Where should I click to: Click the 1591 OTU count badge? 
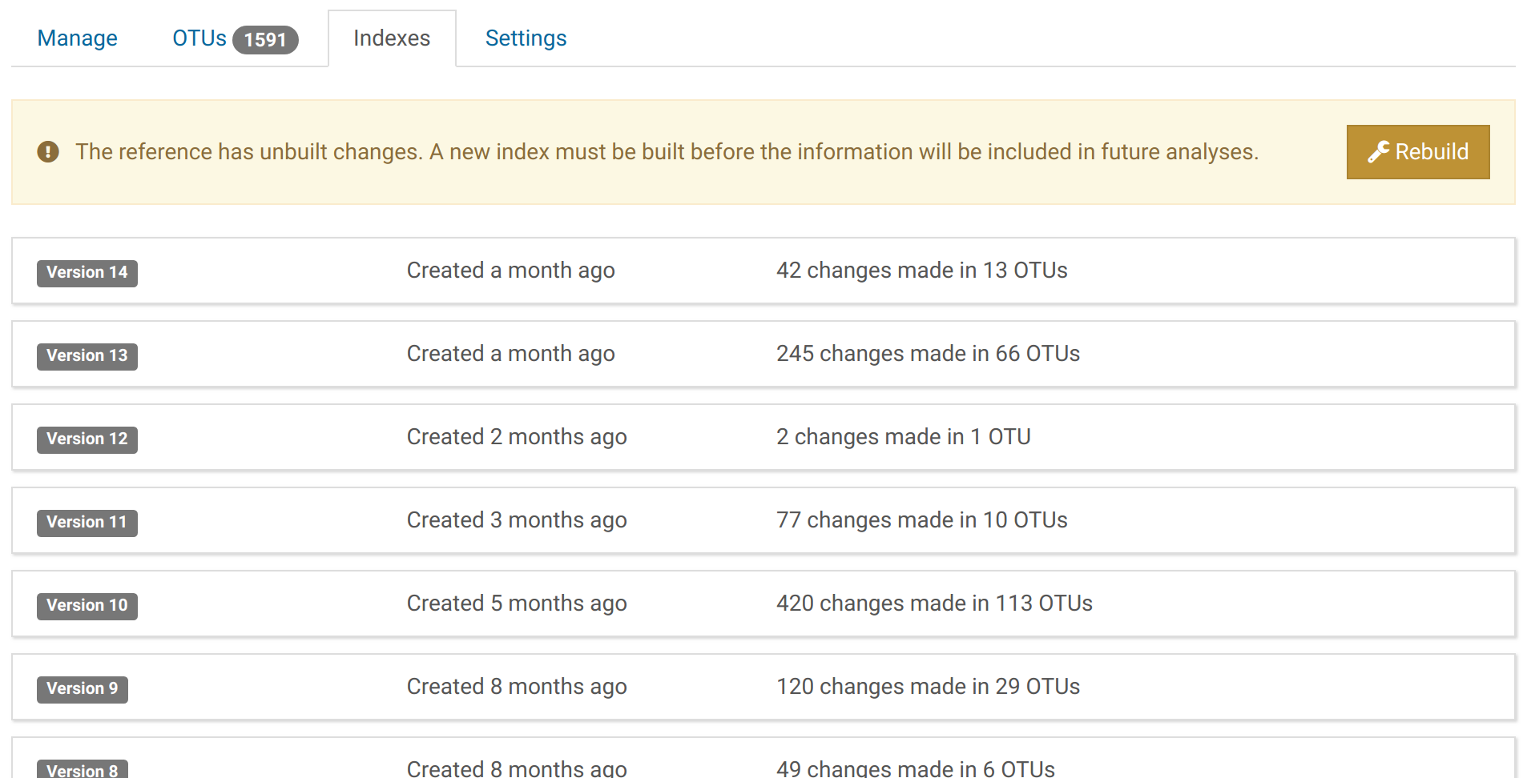coord(265,40)
